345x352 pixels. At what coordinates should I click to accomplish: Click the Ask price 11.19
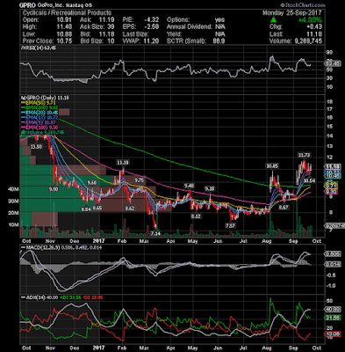(106, 20)
